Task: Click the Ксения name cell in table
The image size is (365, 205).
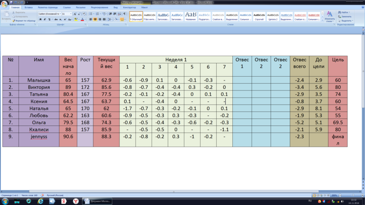Action: click(39, 101)
